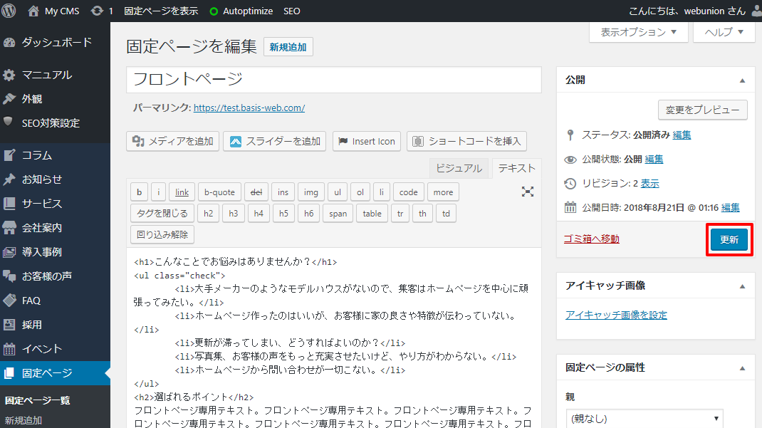Image resolution: width=762 pixels, height=428 pixels.
Task: Expand 表示オプション dropdown
Action: 639,32
